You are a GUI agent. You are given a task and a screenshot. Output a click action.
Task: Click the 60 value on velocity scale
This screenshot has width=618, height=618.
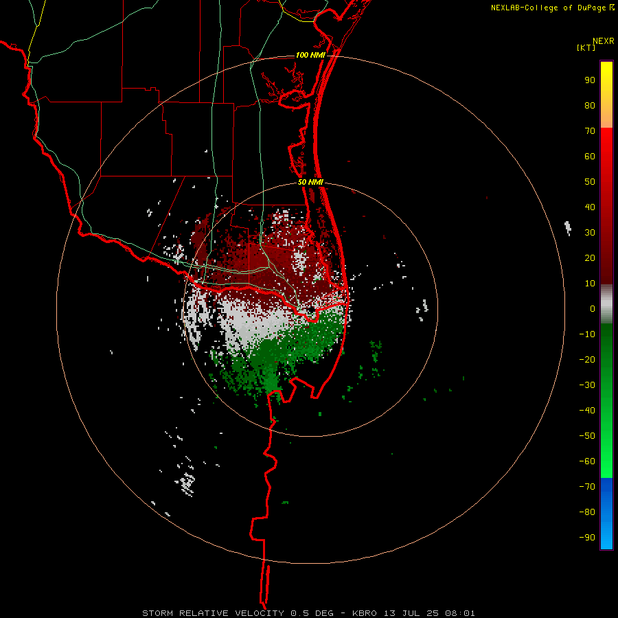(590, 157)
